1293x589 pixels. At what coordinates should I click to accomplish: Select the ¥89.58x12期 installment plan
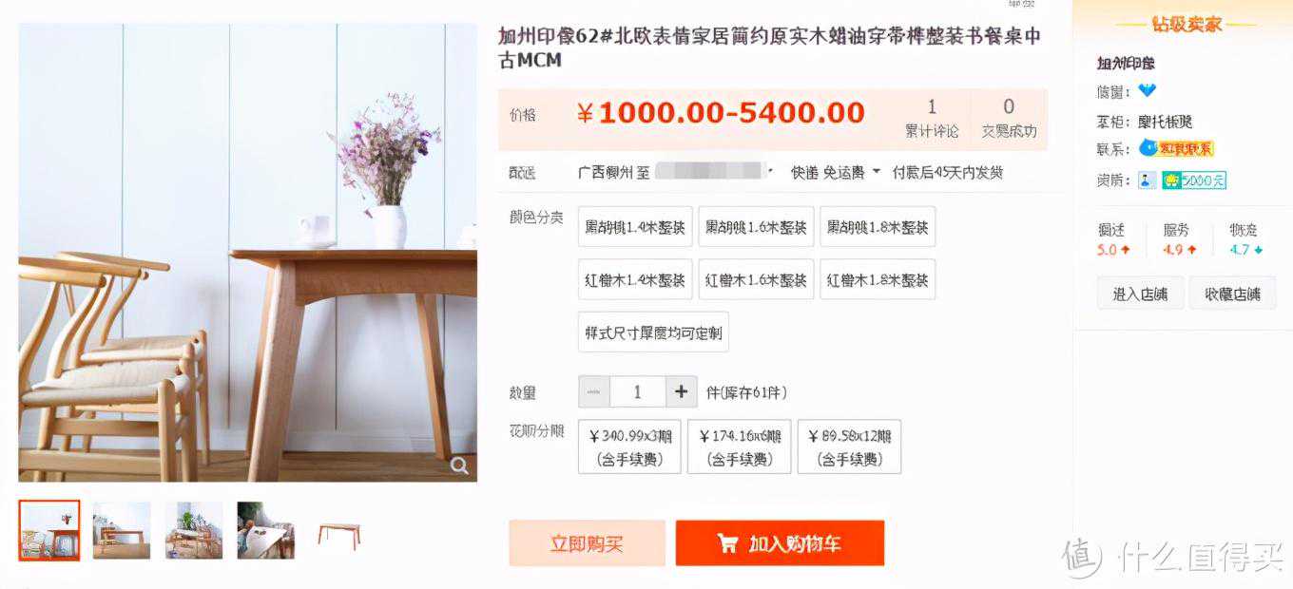coord(849,447)
